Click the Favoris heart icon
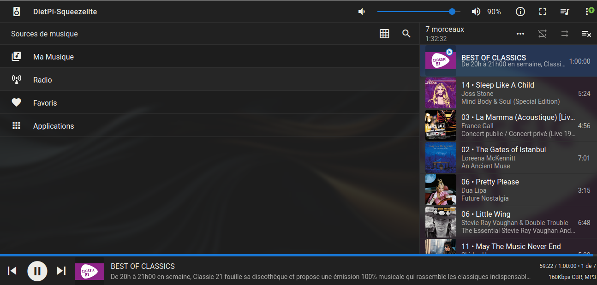 point(17,102)
